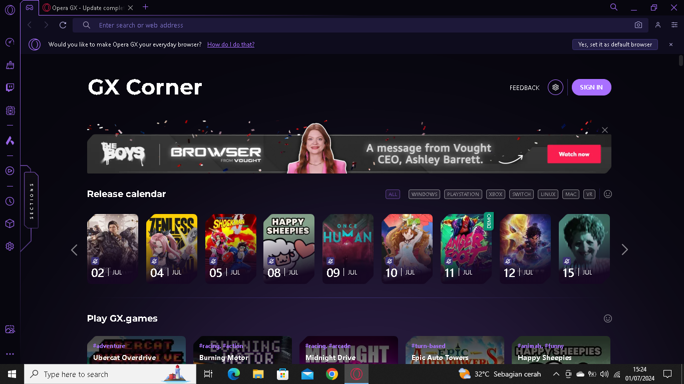Toggle the notification bell on the 05 JUL card

[x=213, y=261]
